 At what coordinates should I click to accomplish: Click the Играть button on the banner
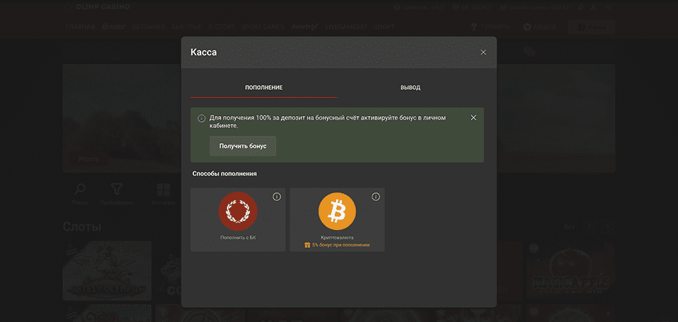[x=88, y=159]
